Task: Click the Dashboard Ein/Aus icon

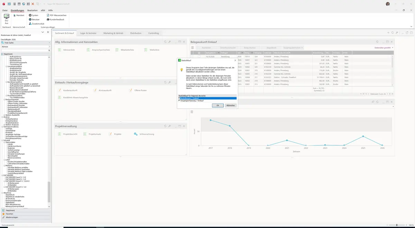Action: 7,19
